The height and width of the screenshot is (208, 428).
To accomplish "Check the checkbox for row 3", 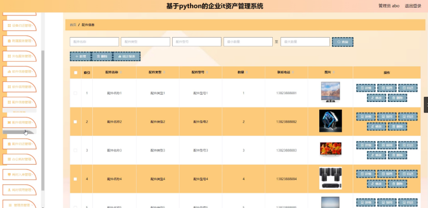I will coord(75,150).
